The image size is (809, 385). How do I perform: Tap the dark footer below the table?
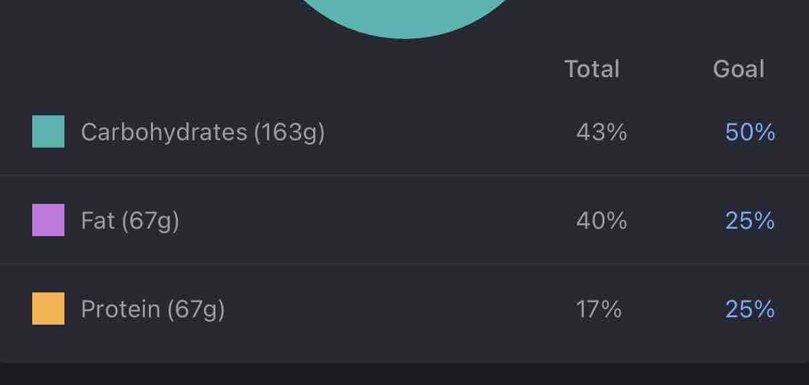(404, 374)
